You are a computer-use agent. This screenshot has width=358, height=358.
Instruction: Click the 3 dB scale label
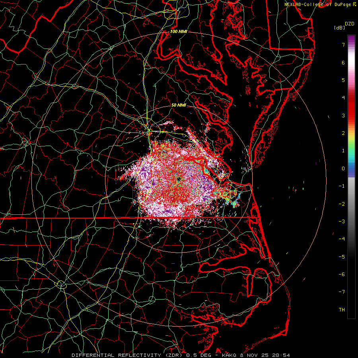[x=343, y=115]
